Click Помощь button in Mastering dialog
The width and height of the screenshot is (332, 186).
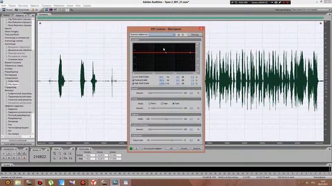tap(195, 35)
